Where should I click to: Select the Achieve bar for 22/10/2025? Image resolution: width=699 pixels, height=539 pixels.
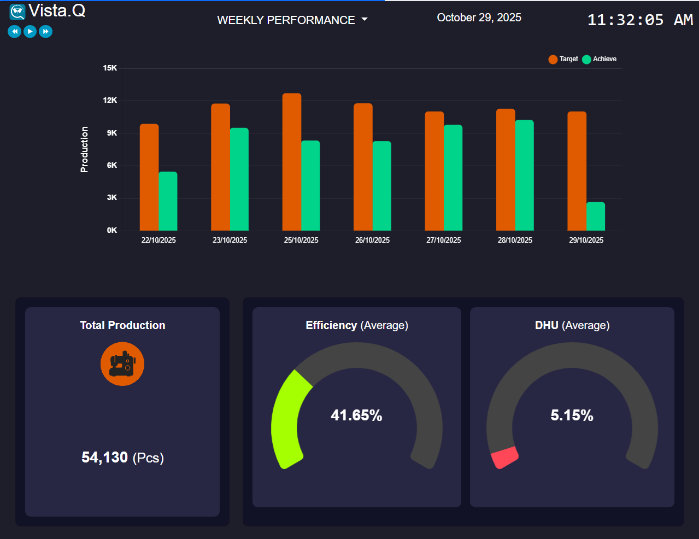click(x=168, y=201)
